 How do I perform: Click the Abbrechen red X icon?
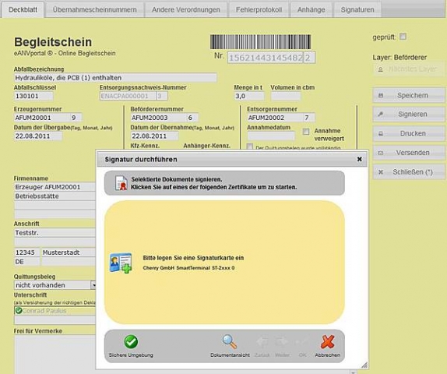point(327,341)
